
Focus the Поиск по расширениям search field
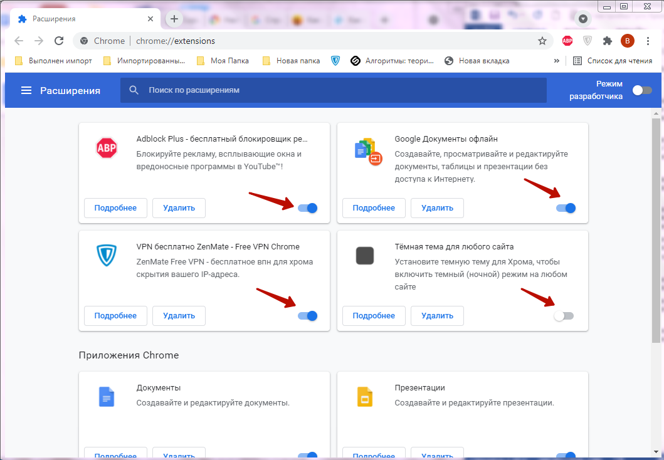click(x=334, y=90)
